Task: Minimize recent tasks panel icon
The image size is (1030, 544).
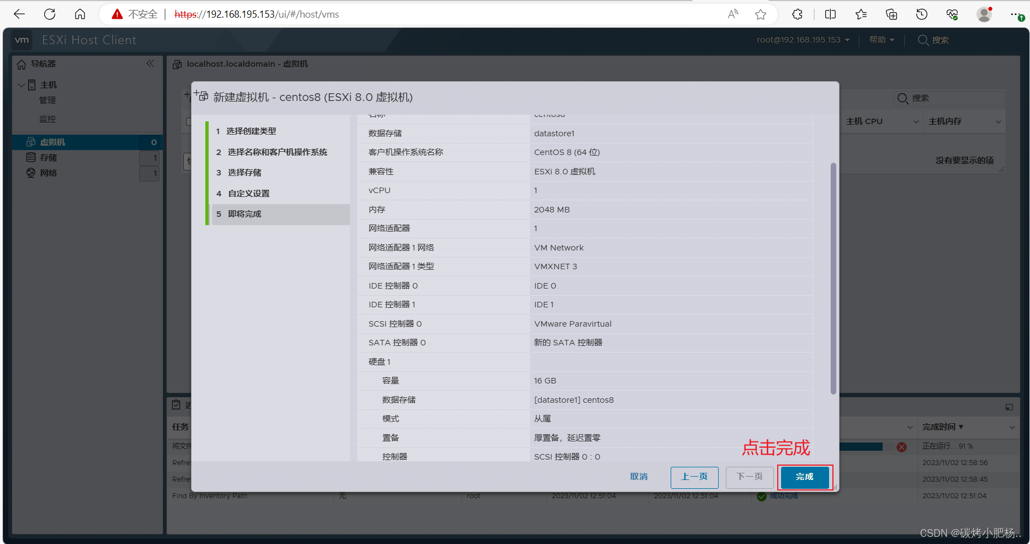Action: pos(1009,407)
